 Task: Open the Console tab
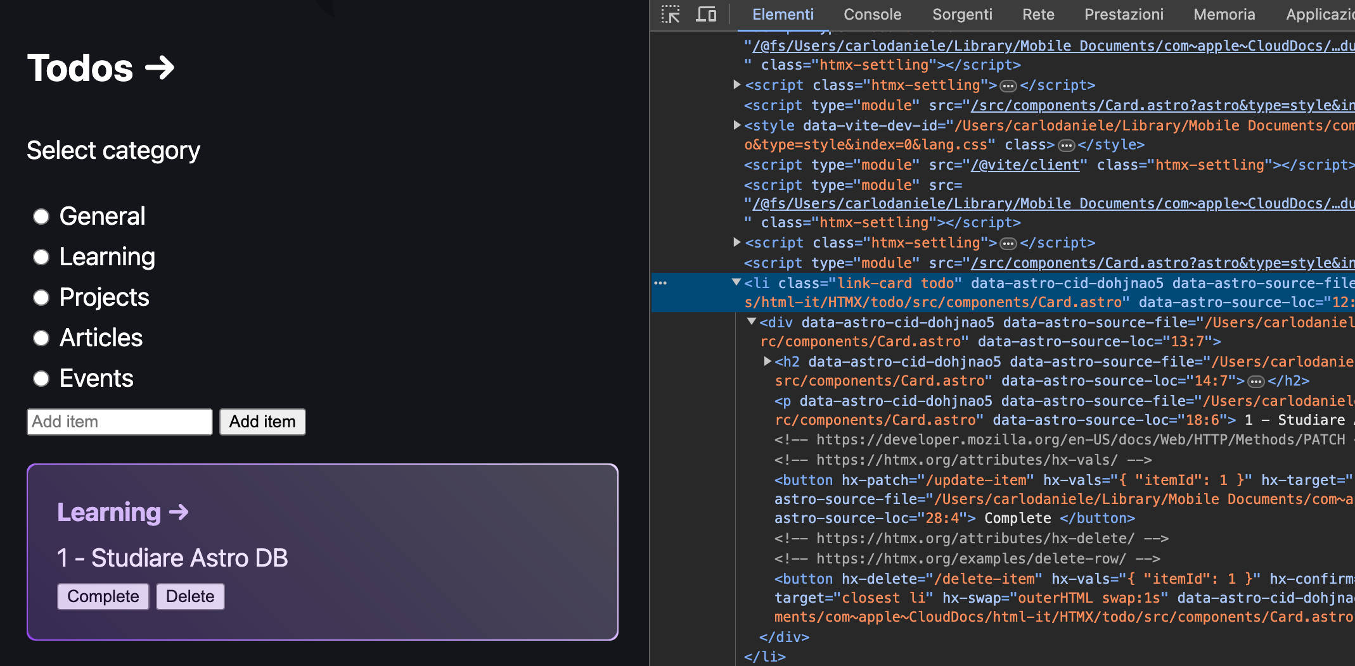873,15
